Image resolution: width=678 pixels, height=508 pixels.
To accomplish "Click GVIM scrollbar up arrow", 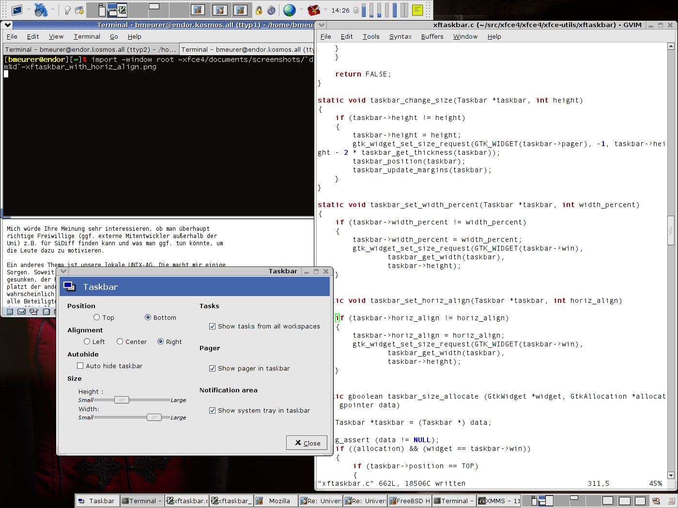I will pos(671,46).
